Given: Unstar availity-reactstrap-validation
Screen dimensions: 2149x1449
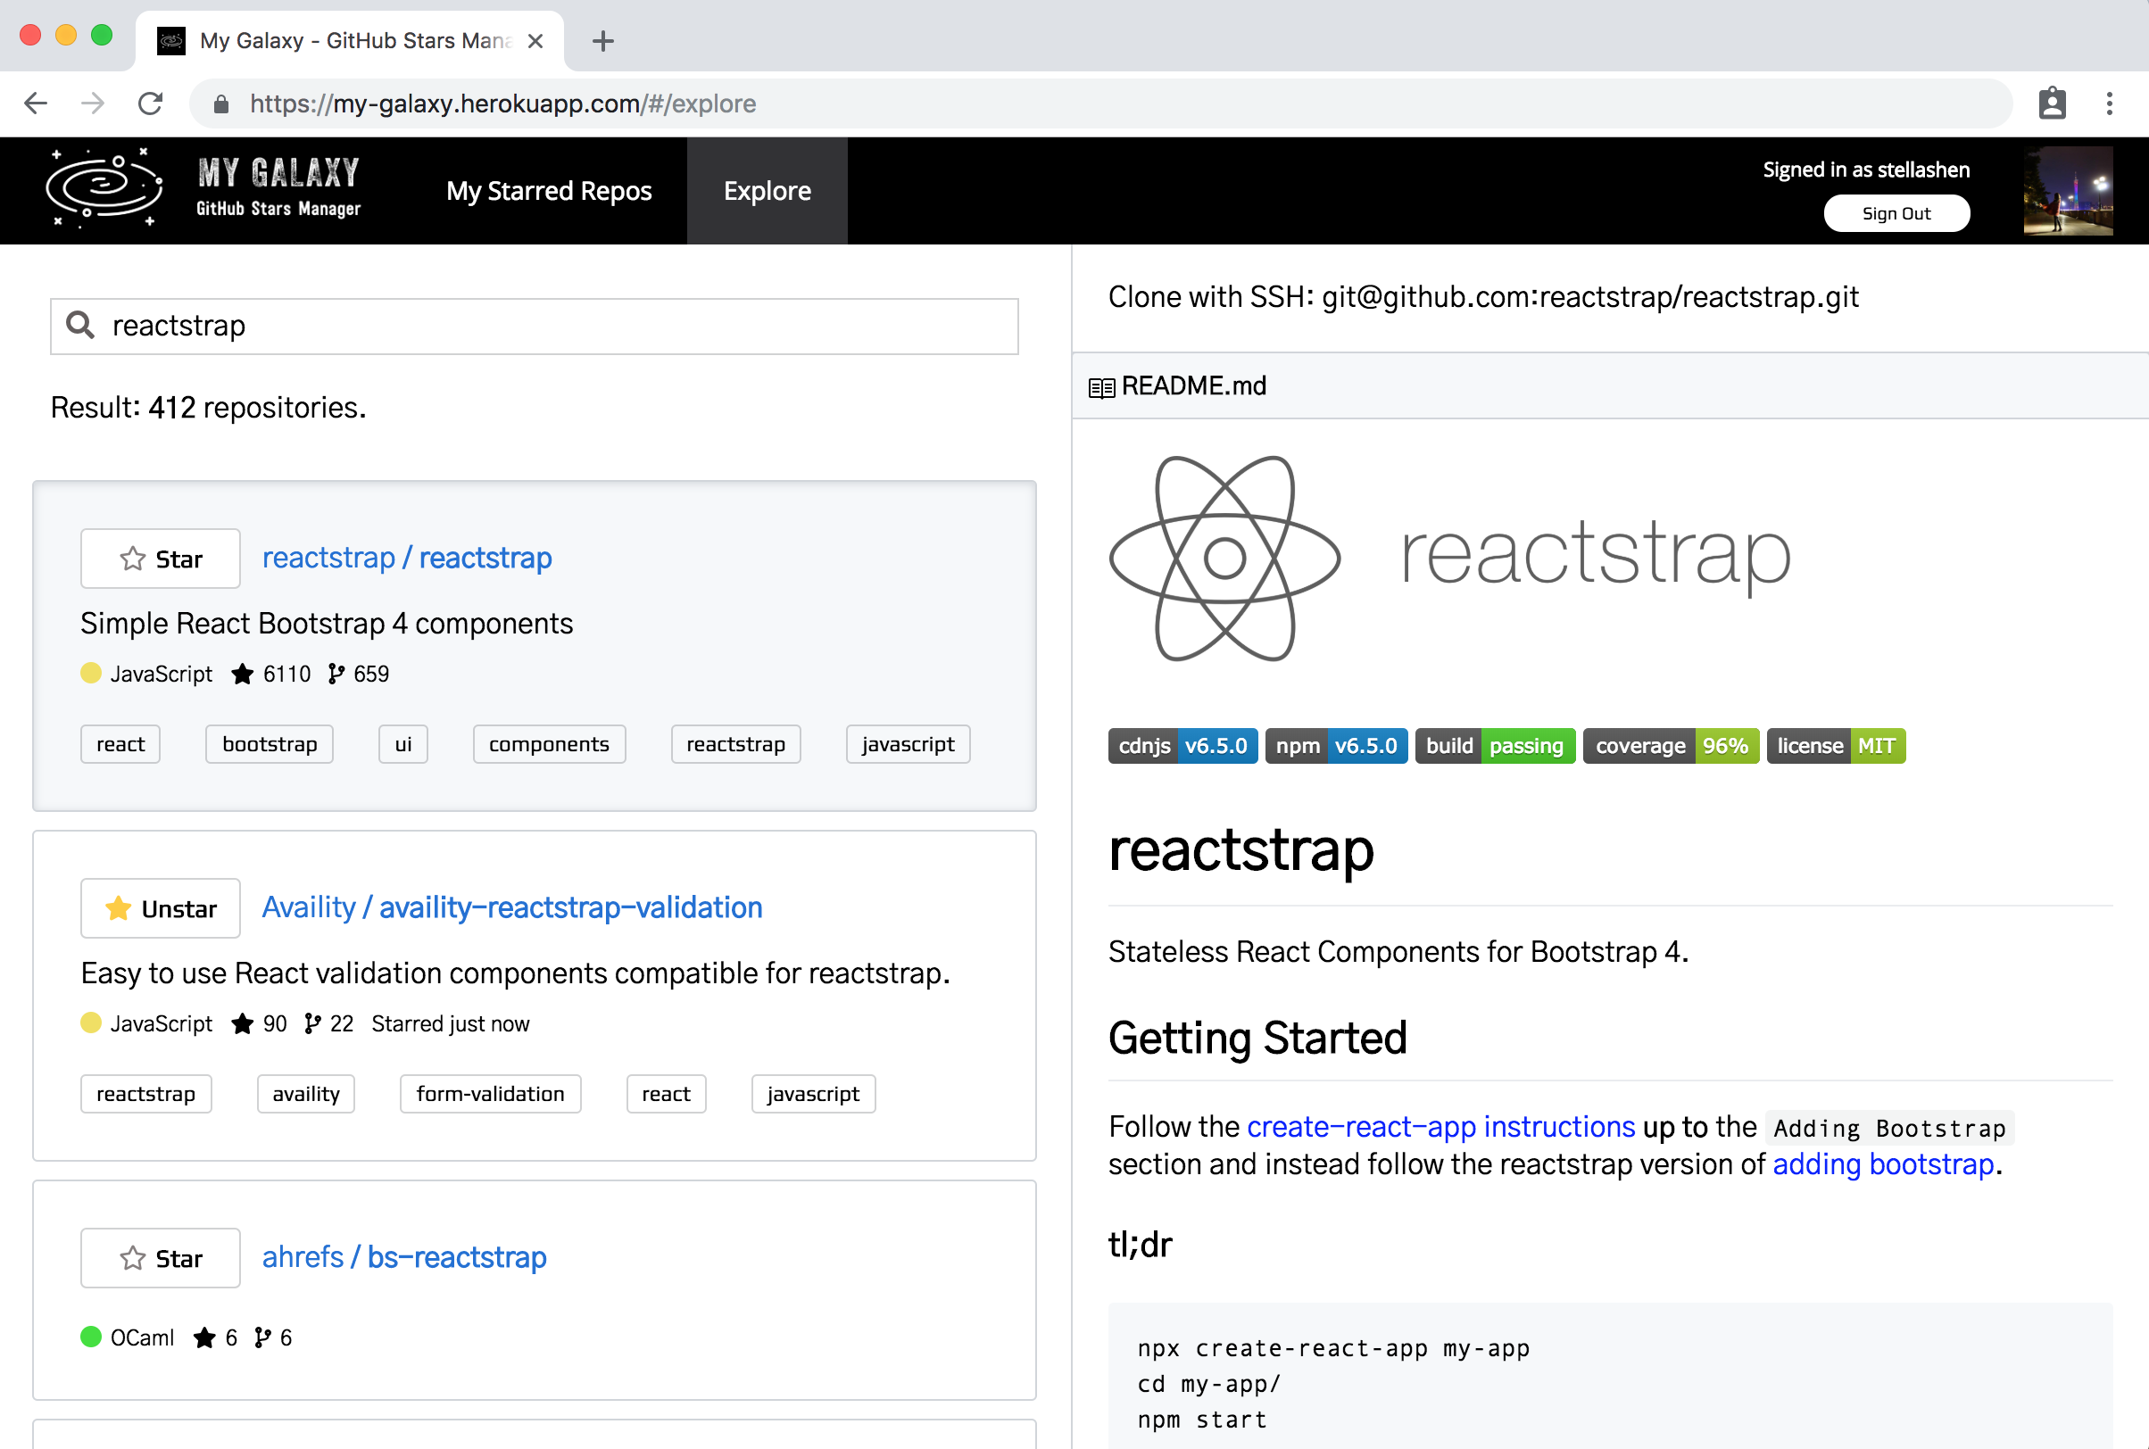Looking at the screenshot, I should [161, 908].
